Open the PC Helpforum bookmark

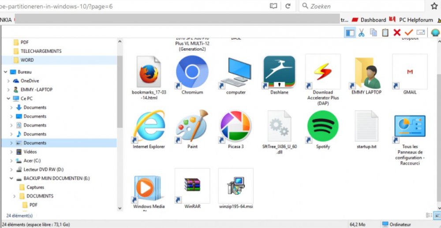tap(411, 20)
